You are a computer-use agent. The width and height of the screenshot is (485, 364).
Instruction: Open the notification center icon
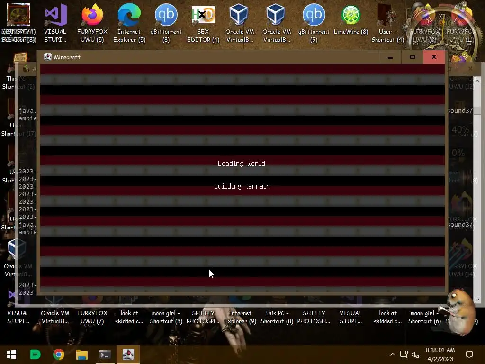pyautogui.click(x=469, y=355)
